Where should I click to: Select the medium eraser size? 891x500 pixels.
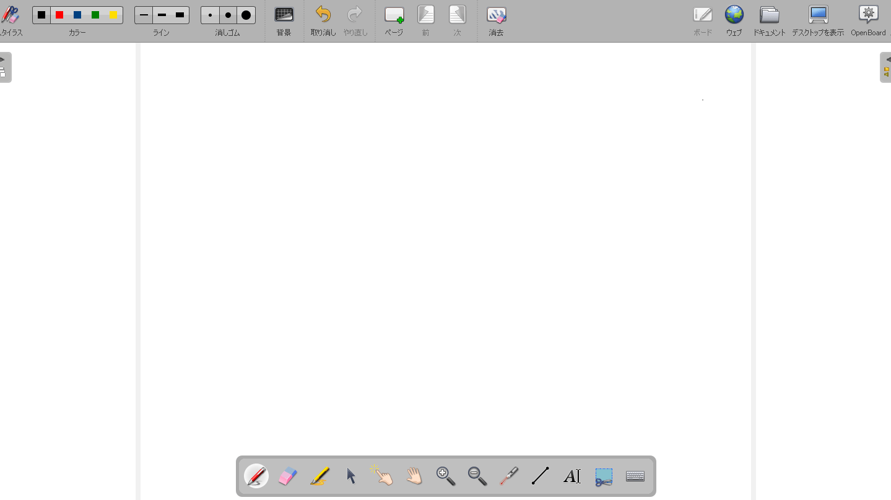tap(228, 15)
